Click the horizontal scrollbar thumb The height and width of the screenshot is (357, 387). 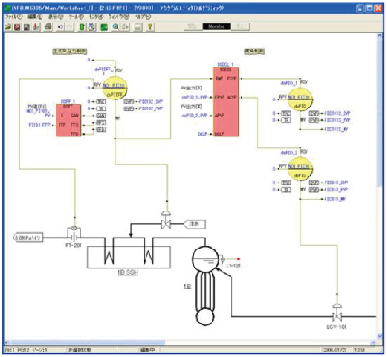point(88,343)
